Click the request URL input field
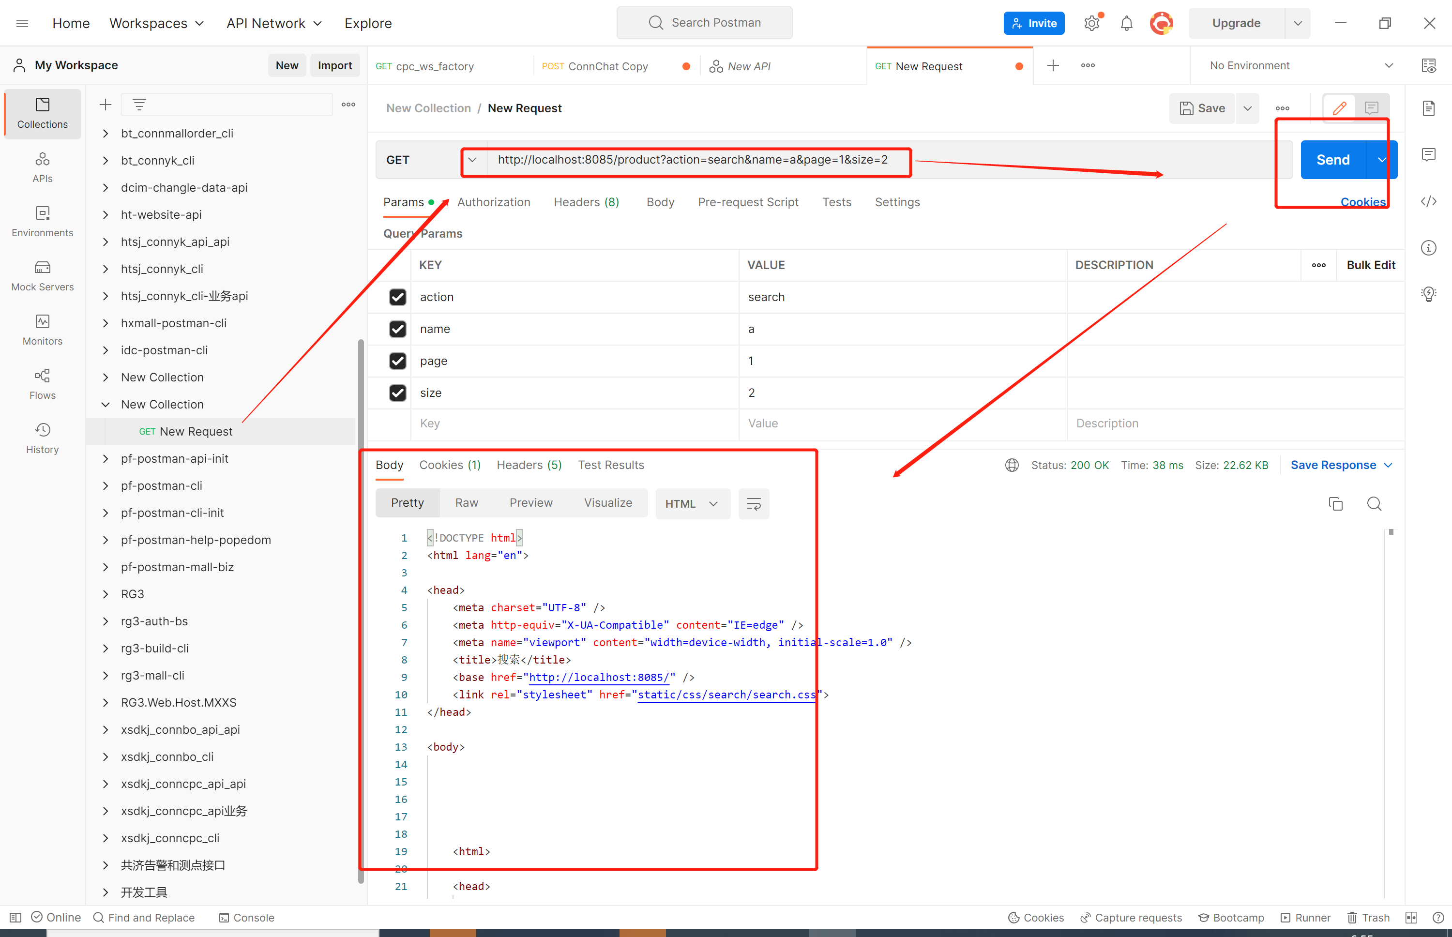This screenshot has height=937, width=1452. click(888, 160)
